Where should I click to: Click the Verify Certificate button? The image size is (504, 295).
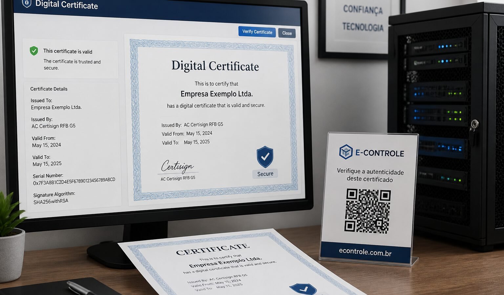coord(257,32)
